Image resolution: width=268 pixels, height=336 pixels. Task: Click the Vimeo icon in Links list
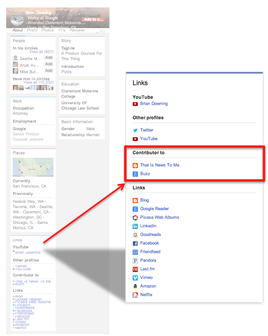tap(135, 278)
